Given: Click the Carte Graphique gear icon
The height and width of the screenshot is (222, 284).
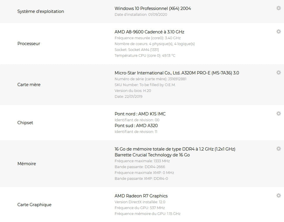Looking at the screenshot, I should coord(278,196).
